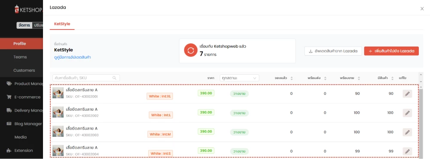Click SKU : OT-43002003 text

[82, 135]
